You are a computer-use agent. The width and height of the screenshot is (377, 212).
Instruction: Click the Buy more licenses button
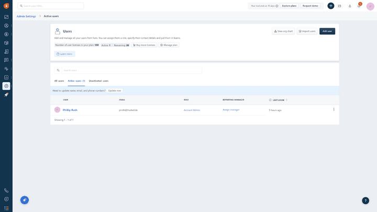[144, 45]
